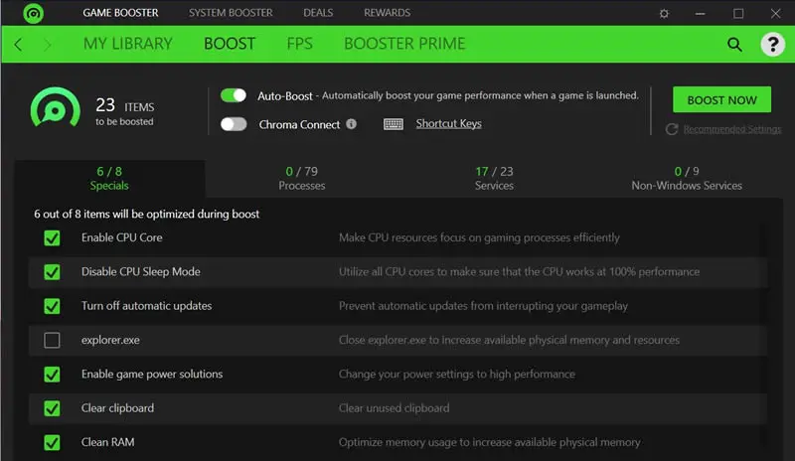The image size is (795, 461).
Task: Click the Auto-Boost description text
Action: click(x=480, y=95)
